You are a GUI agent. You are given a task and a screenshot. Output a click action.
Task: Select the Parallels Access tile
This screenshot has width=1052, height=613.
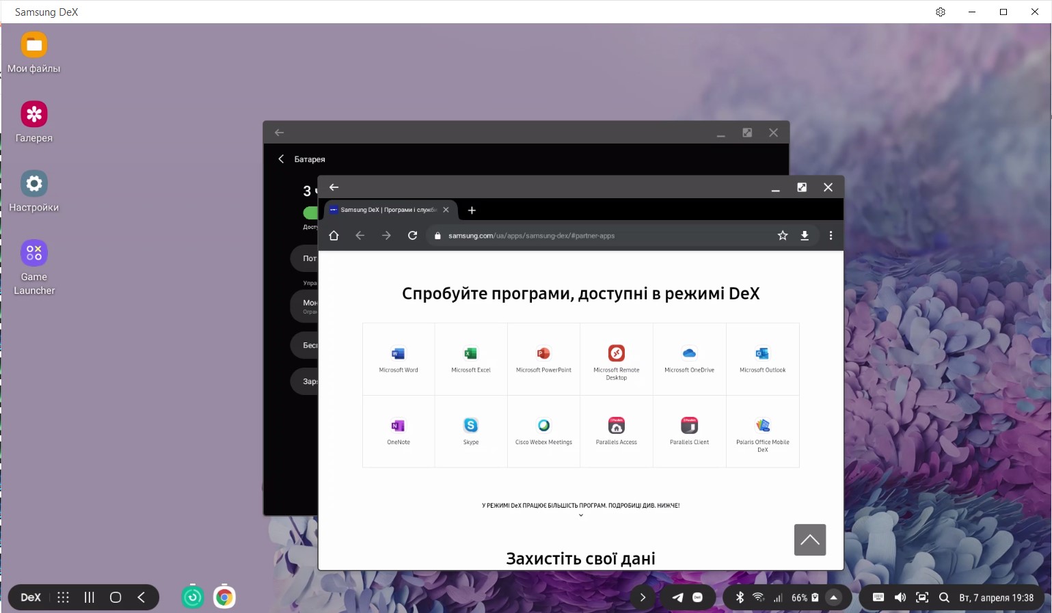click(617, 432)
